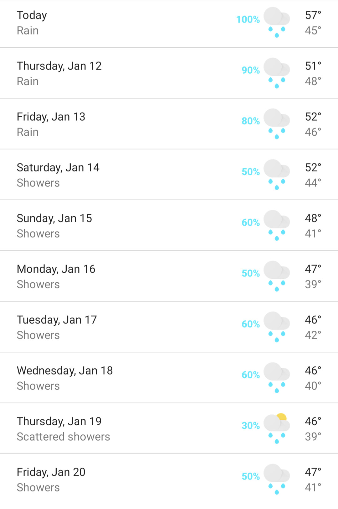This screenshot has height=509, width=338.
Task: Tap Saturday, Jan 14 showers icon
Action: [277, 175]
